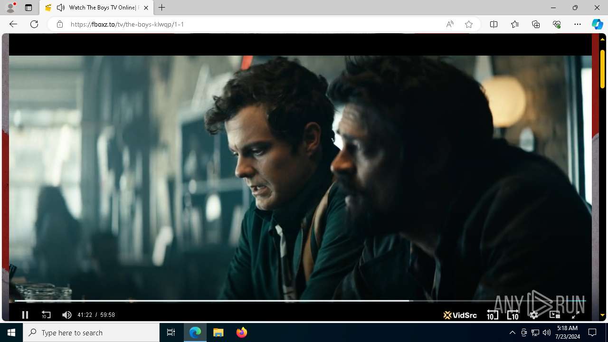
Task: Click the 41:22 elapsed time display
Action: (85, 315)
